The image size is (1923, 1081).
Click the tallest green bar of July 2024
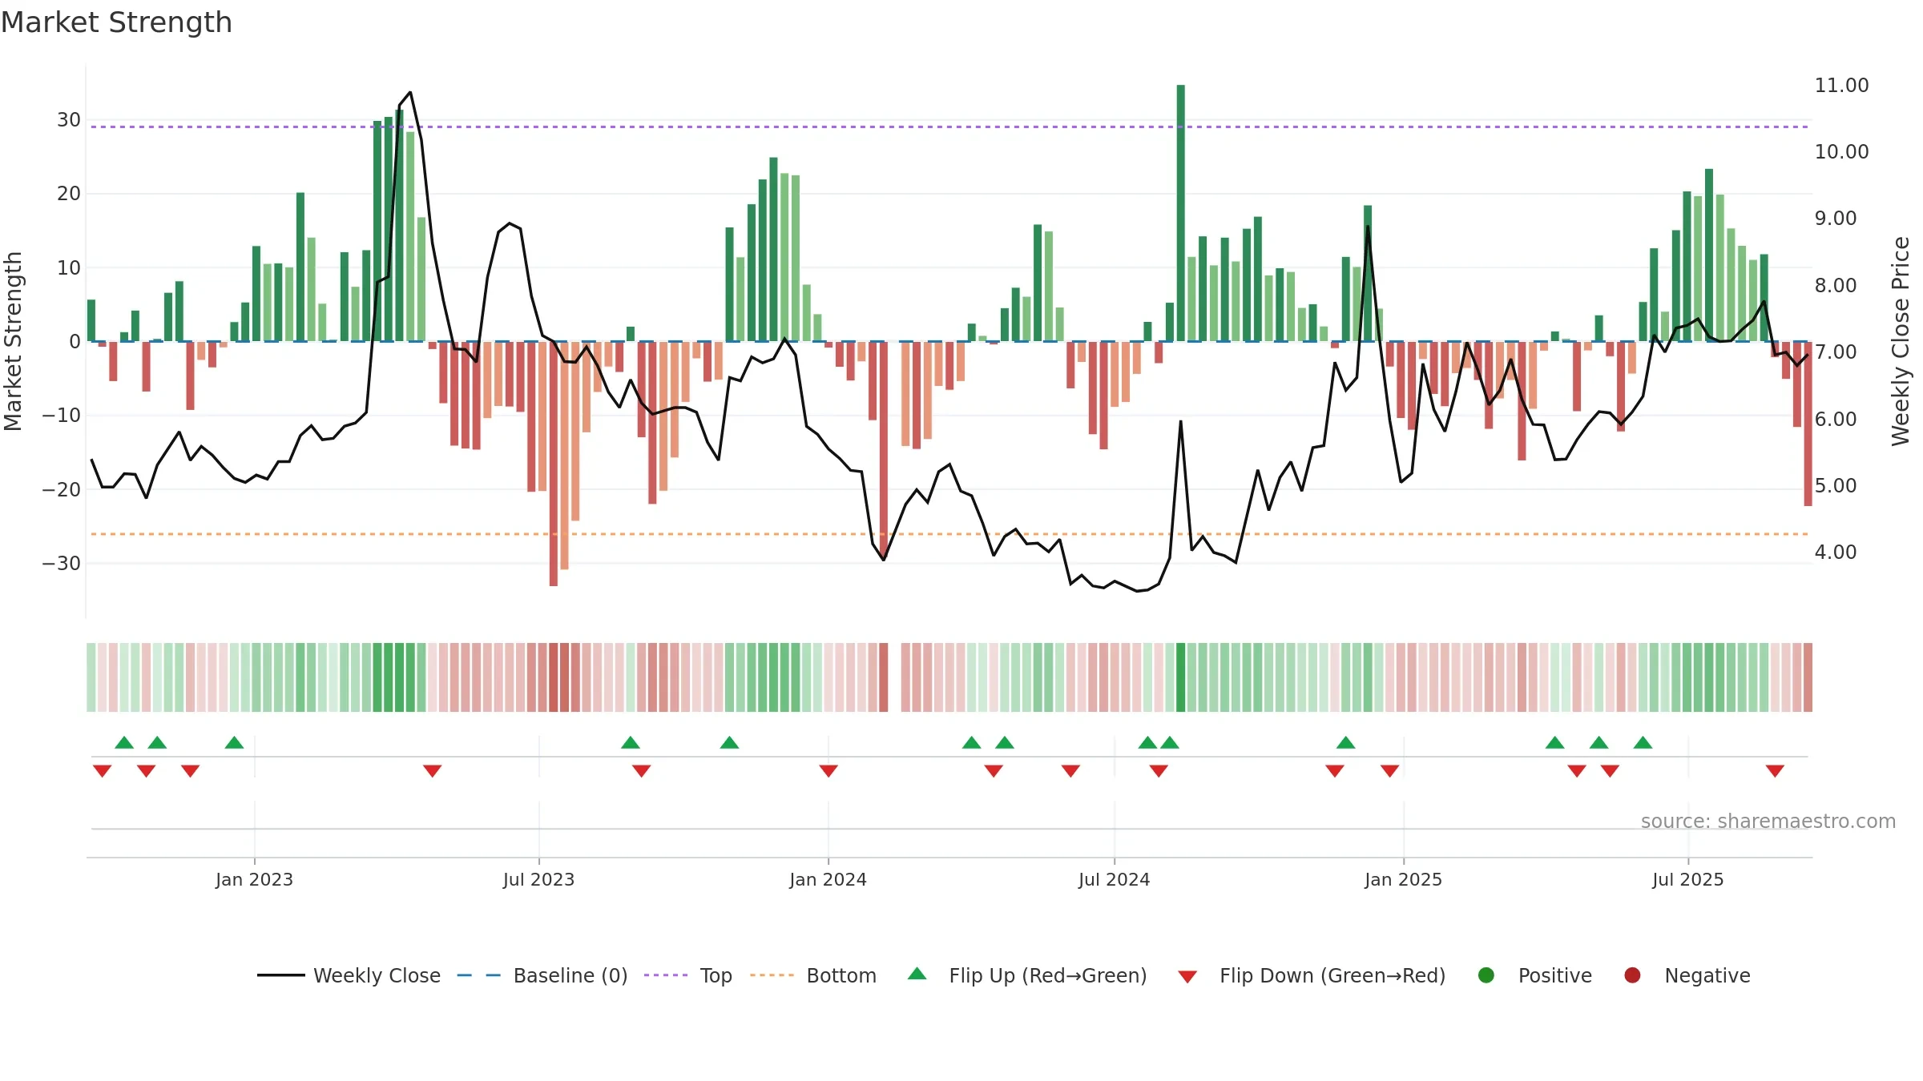coord(1180,213)
